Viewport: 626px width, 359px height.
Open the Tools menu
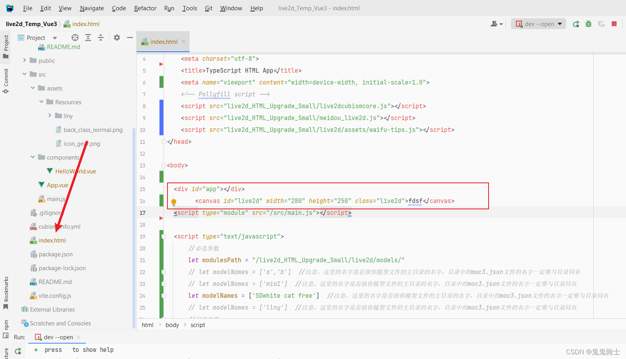coord(190,8)
